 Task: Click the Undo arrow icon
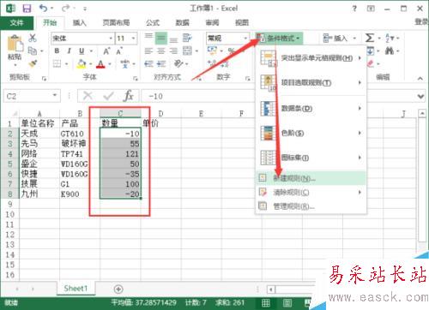click(44, 9)
